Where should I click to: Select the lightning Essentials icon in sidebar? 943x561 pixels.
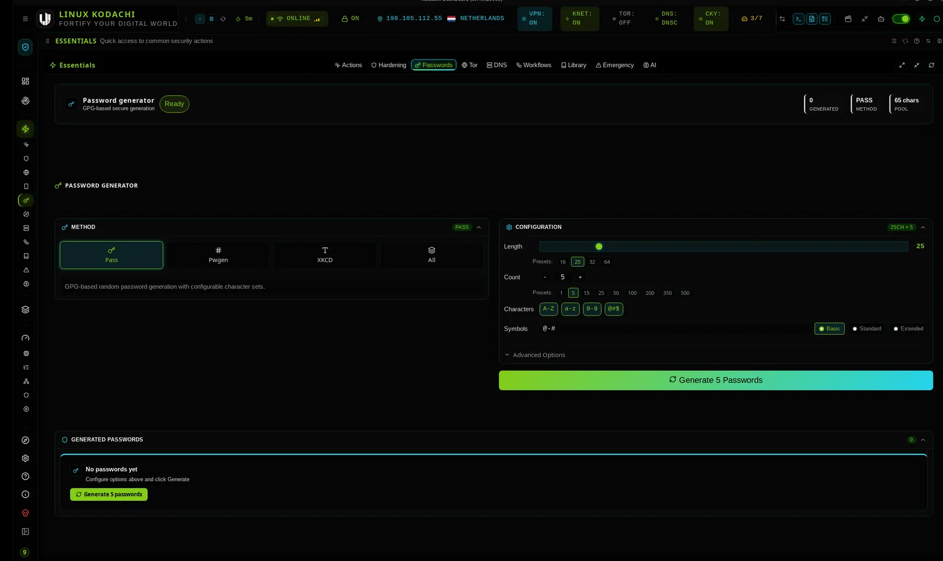pos(25,129)
